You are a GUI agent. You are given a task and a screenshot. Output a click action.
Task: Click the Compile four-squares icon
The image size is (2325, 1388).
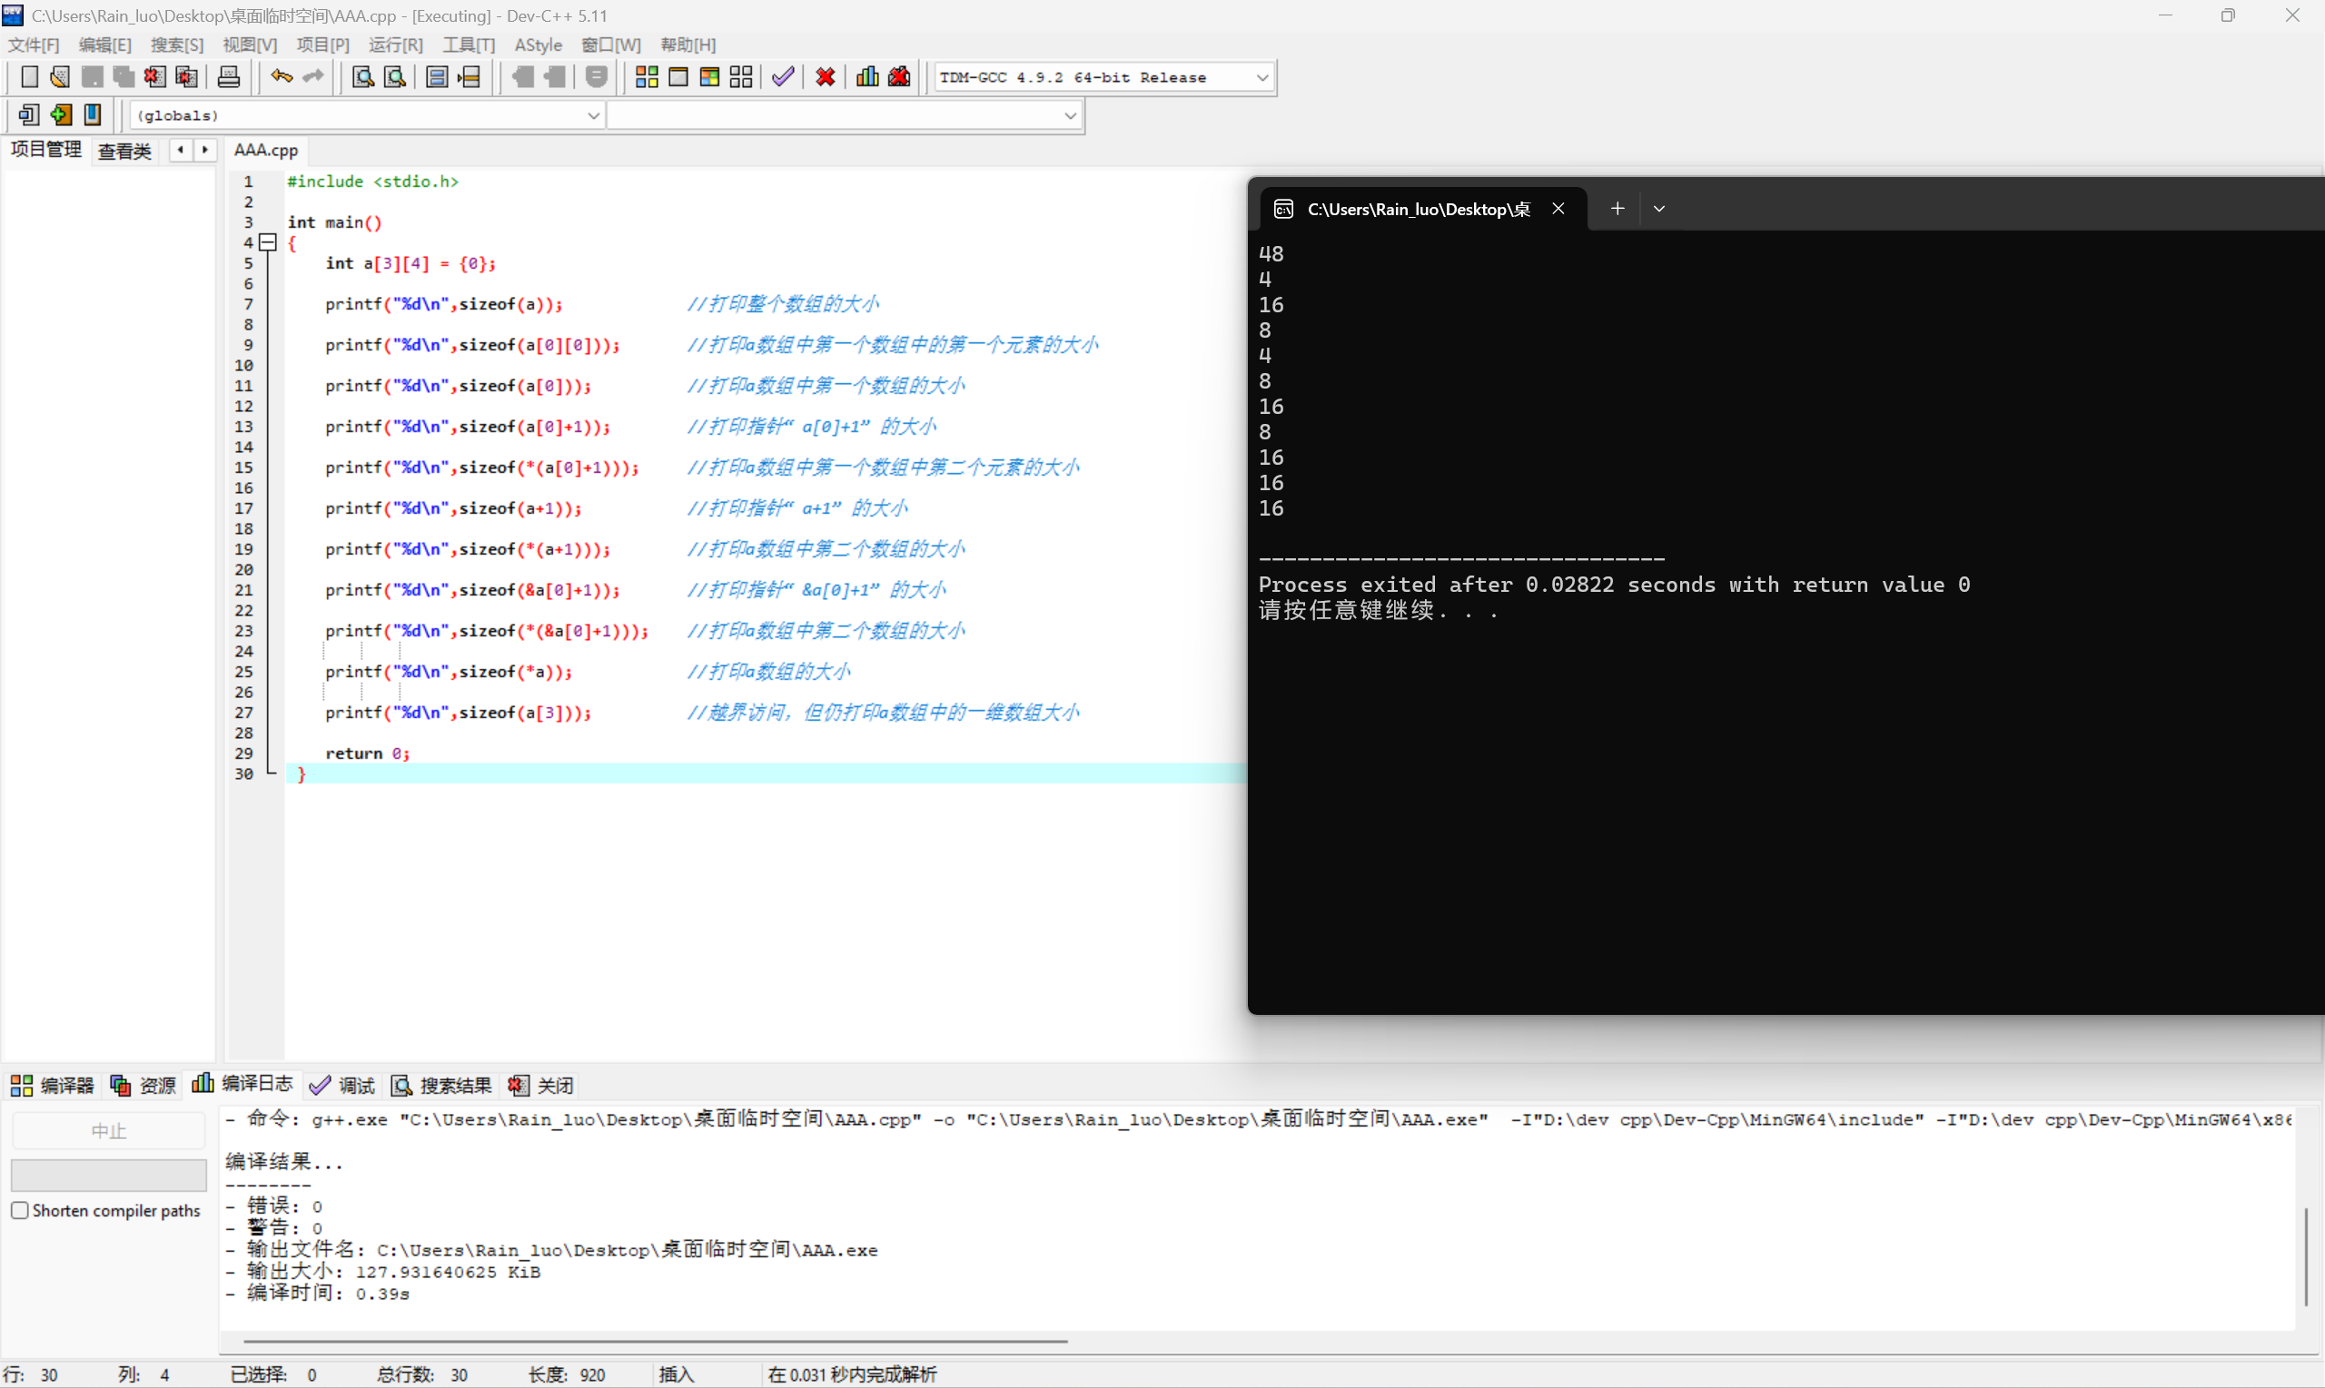pyautogui.click(x=647, y=76)
